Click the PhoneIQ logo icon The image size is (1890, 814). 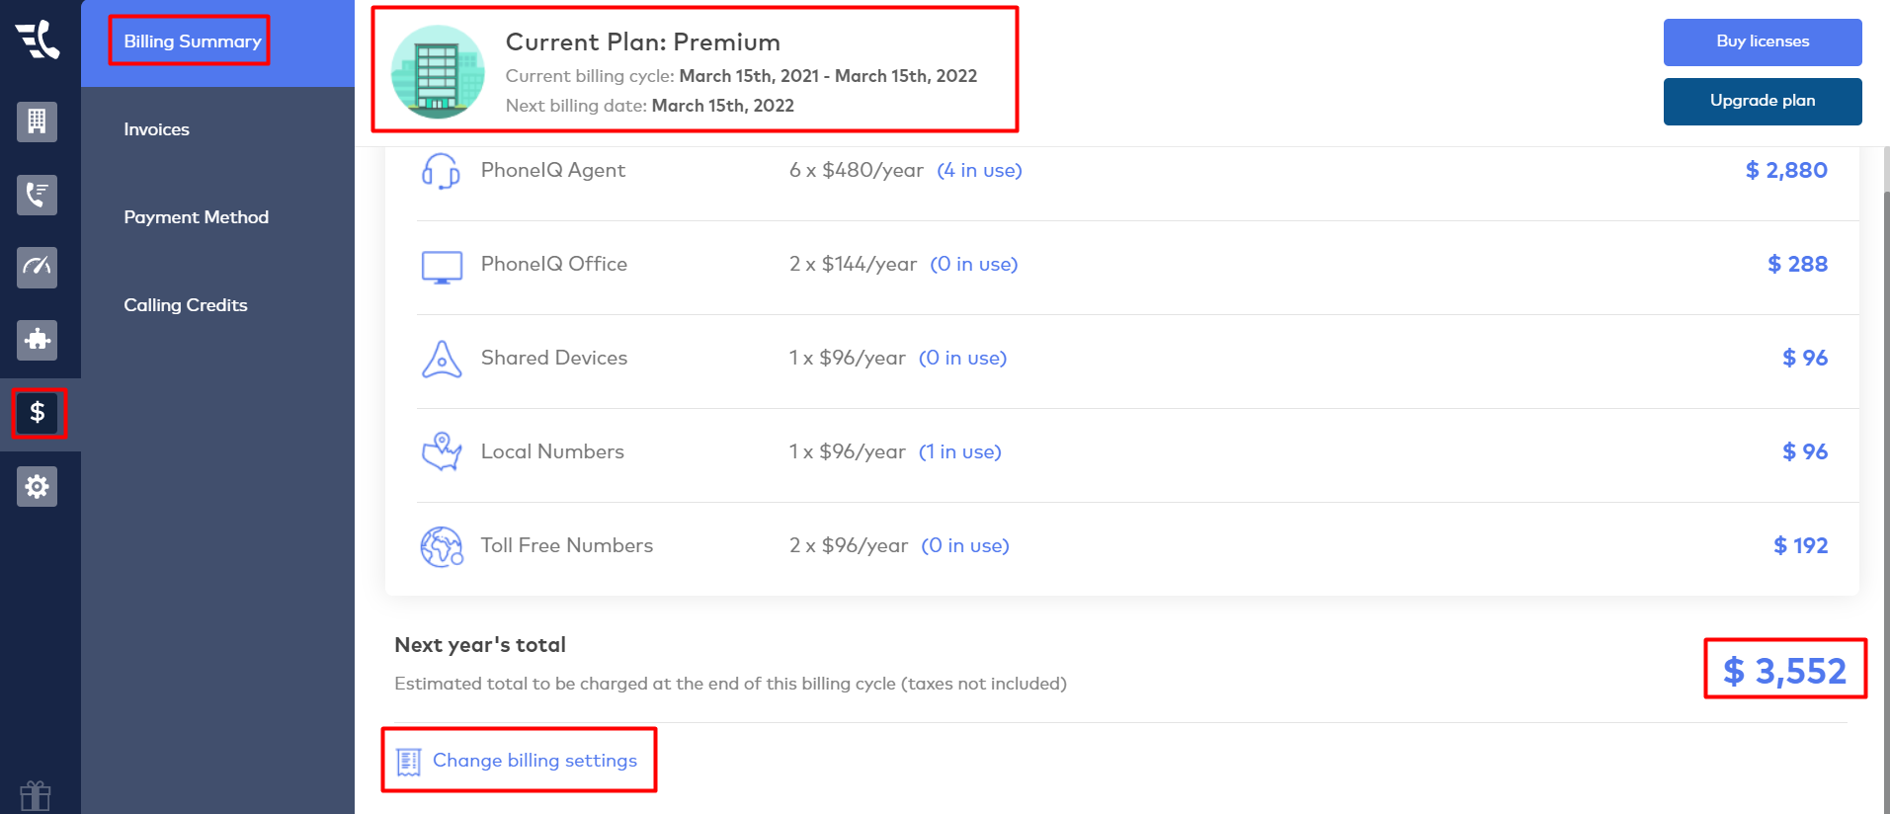[x=38, y=41]
